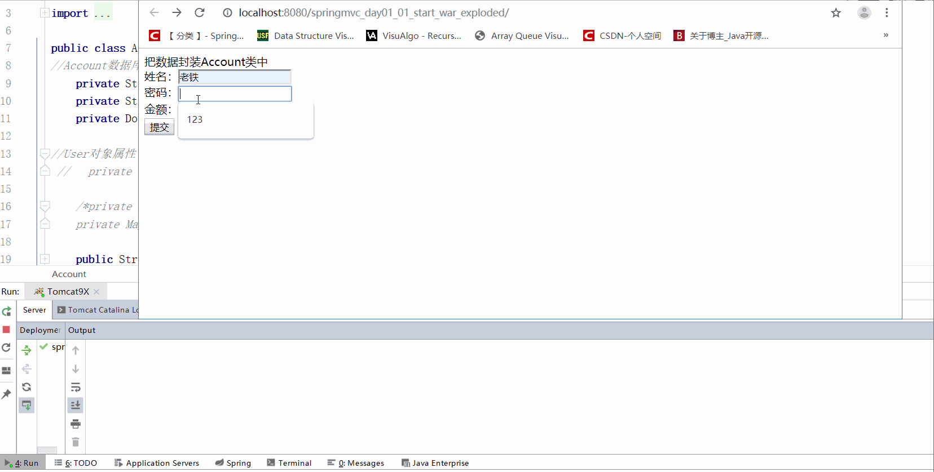The width and height of the screenshot is (934, 472).
Task: Select the deployed spr artifact entry
Action: coord(52,347)
